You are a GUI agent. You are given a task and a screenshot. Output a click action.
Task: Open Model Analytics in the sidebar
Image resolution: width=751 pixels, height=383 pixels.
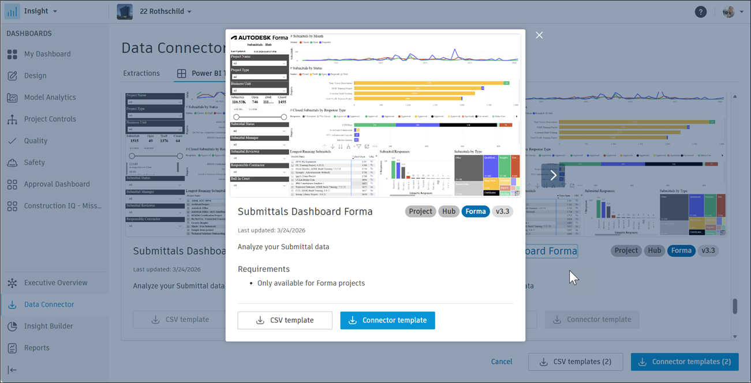pos(50,97)
